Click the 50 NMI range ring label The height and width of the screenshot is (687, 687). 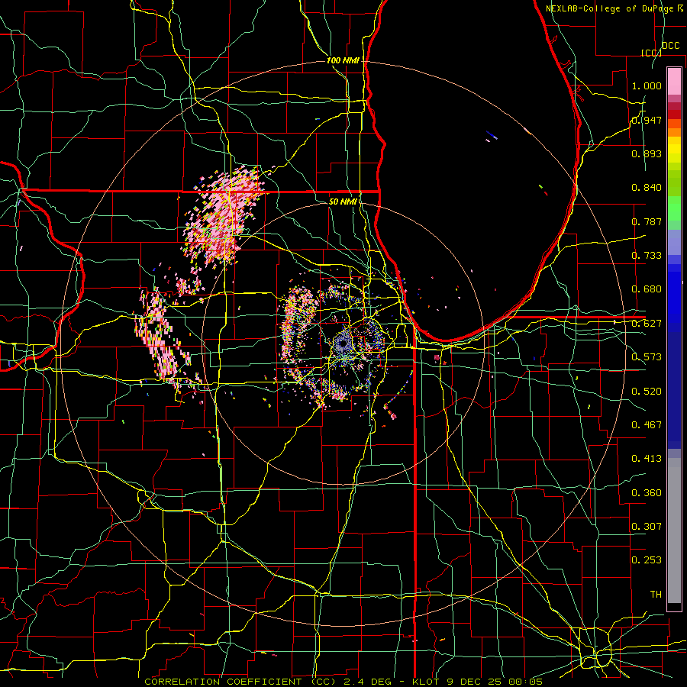343,202
